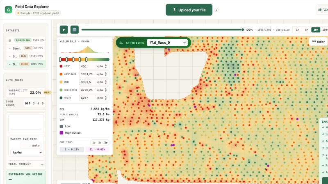Click the ruler icon on the Ruler tool
Viewport: 328px width, 184px height.
[314, 42]
